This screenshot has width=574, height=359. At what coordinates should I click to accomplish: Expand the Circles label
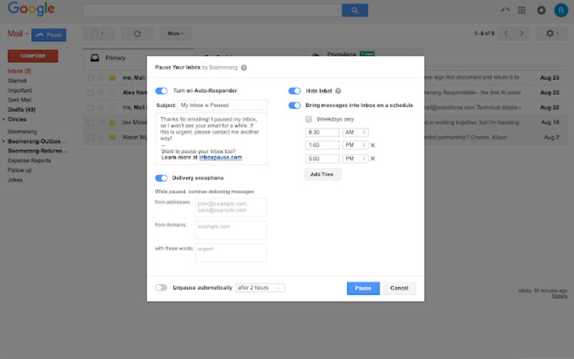point(4,119)
